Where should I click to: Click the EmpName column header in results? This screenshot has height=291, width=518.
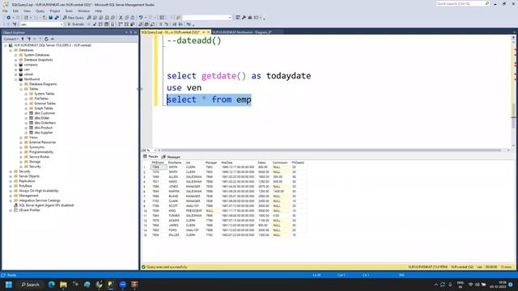tap(175, 162)
